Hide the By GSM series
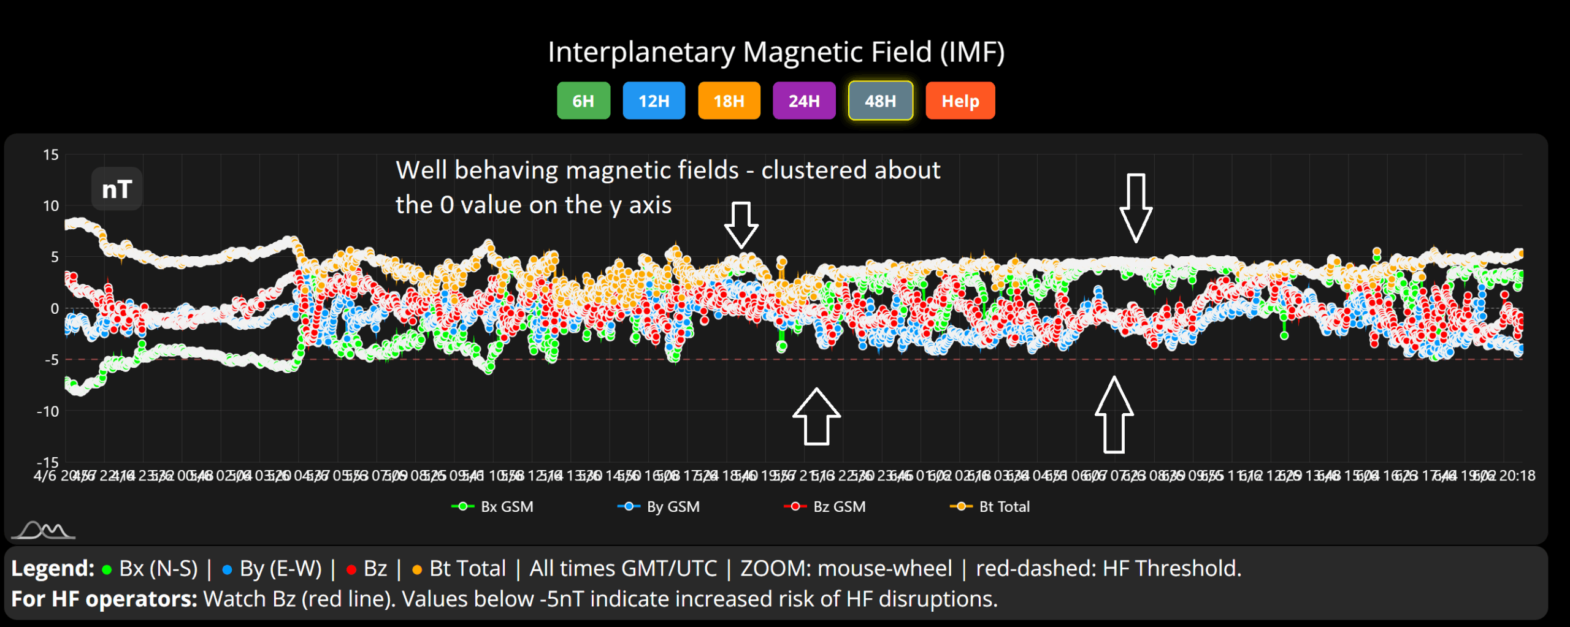Screen dimensions: 1570x627 [659, 507]
